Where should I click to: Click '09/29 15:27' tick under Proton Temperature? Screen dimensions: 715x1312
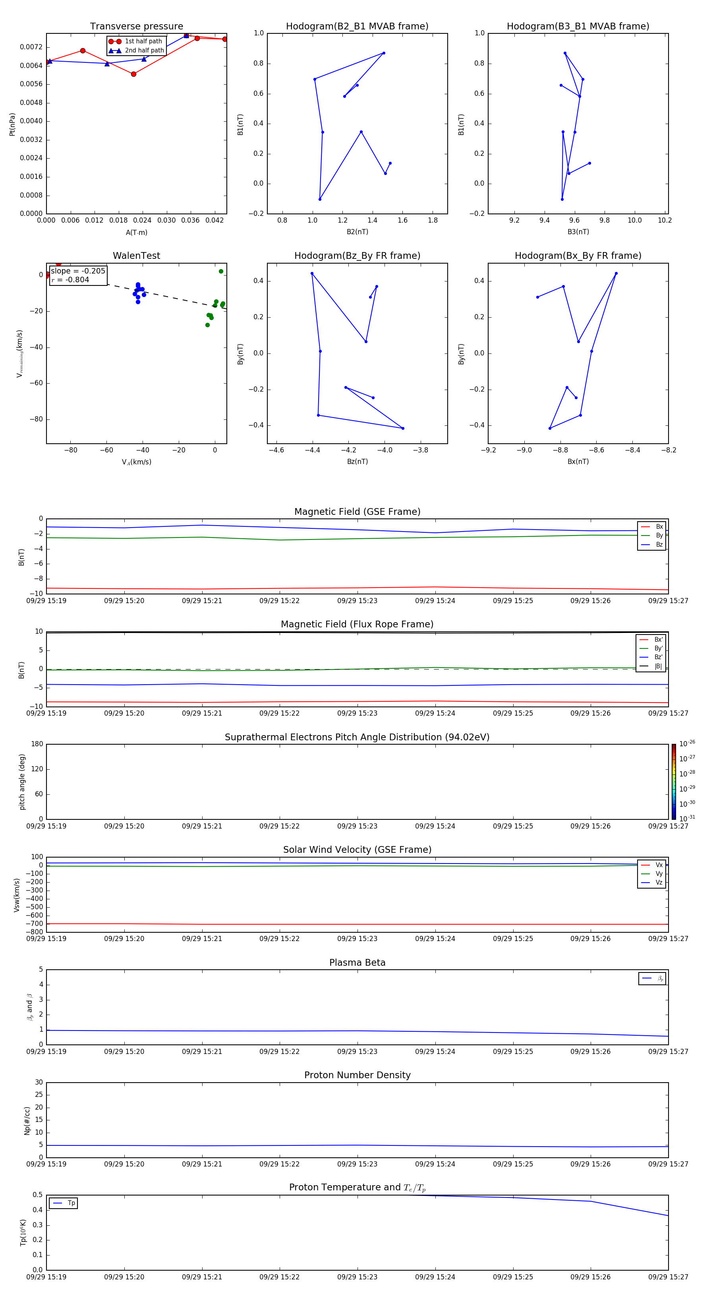tap(668, 1277)
